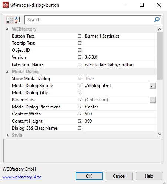The width and height of the screenshot is (167, 184).
Task: Select the Dialog CSS Class Name row
Action: (x=83, y=128)
